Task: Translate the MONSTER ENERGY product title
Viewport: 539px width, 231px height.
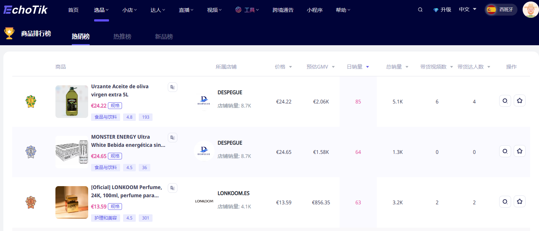Action: click(173, 138)
